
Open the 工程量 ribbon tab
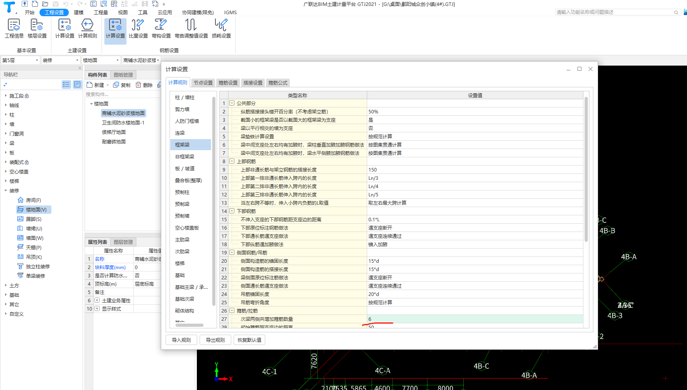(101, 13)
